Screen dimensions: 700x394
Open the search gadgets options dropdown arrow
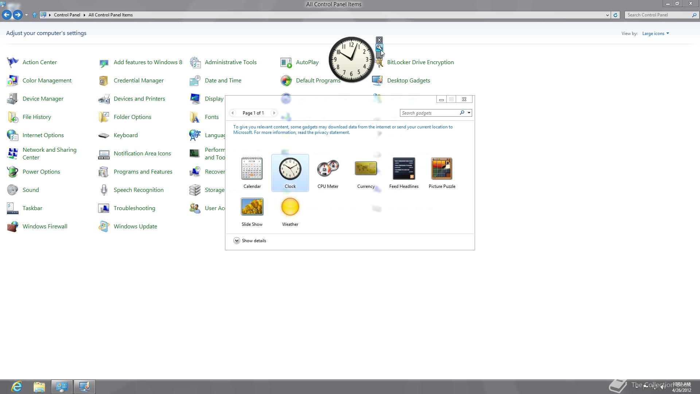point(469,113)
